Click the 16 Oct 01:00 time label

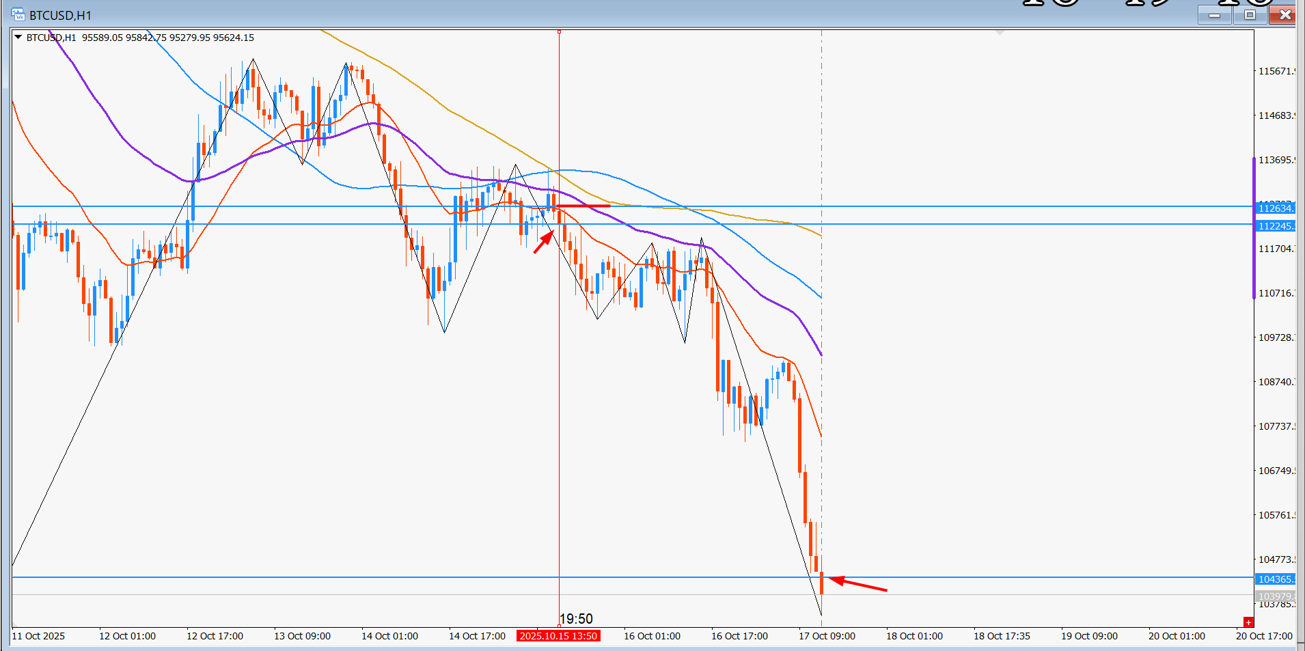click(652, 636)
